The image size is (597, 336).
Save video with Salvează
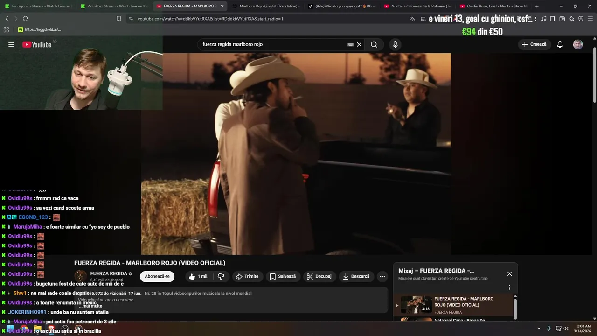(283, 276)
